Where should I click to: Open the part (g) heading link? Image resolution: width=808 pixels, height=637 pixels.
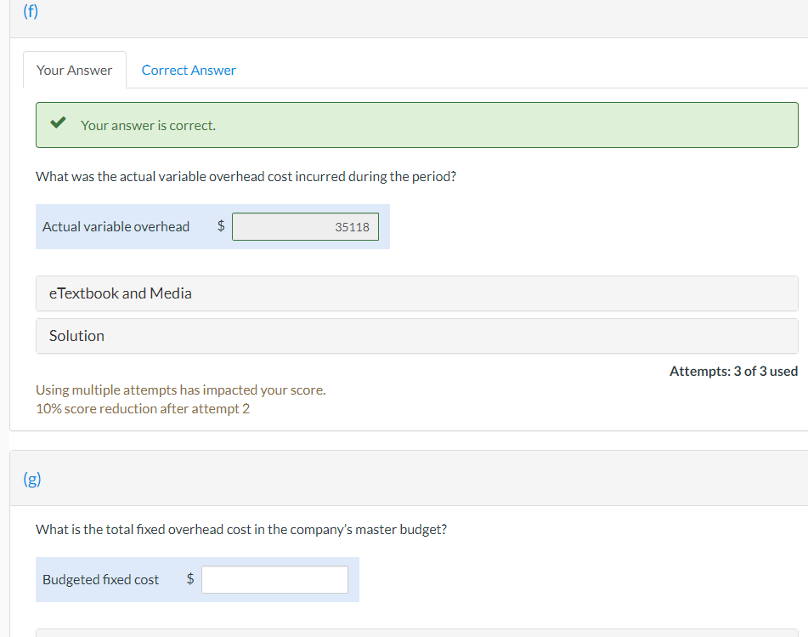[x=32, y=479]
